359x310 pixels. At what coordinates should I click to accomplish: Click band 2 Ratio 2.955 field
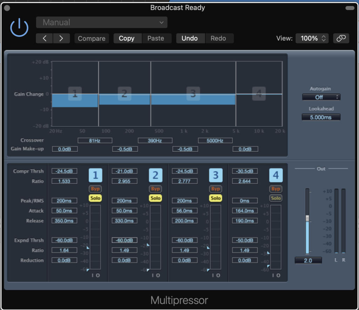click(124, 181)
